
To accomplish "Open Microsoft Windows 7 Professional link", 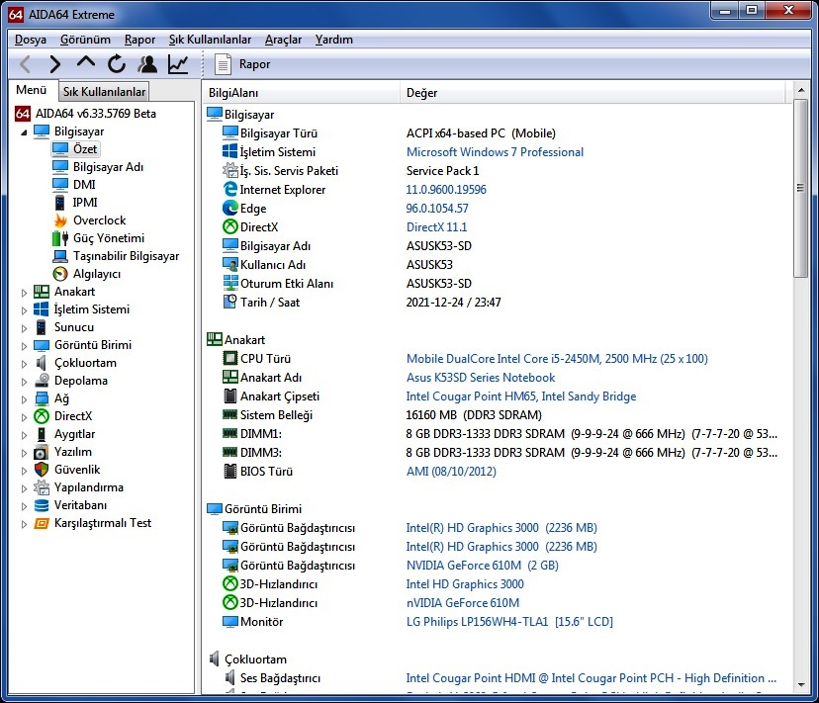I will click(495, 152).
